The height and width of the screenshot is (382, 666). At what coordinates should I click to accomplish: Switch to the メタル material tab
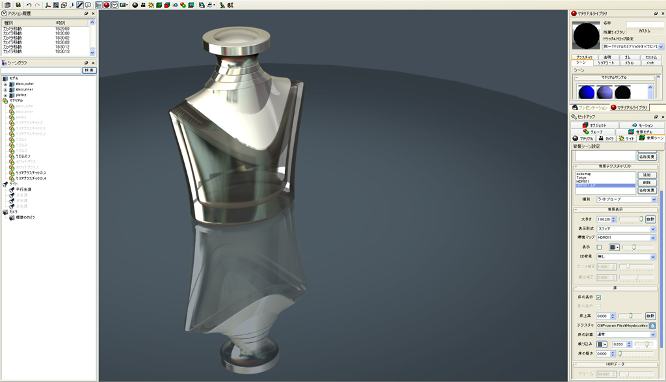(x=628, y=63)
